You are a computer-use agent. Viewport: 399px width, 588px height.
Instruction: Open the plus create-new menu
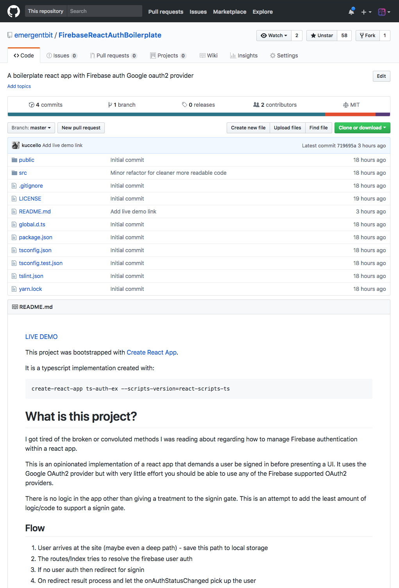pyautogui.click(x=366, y=12)
